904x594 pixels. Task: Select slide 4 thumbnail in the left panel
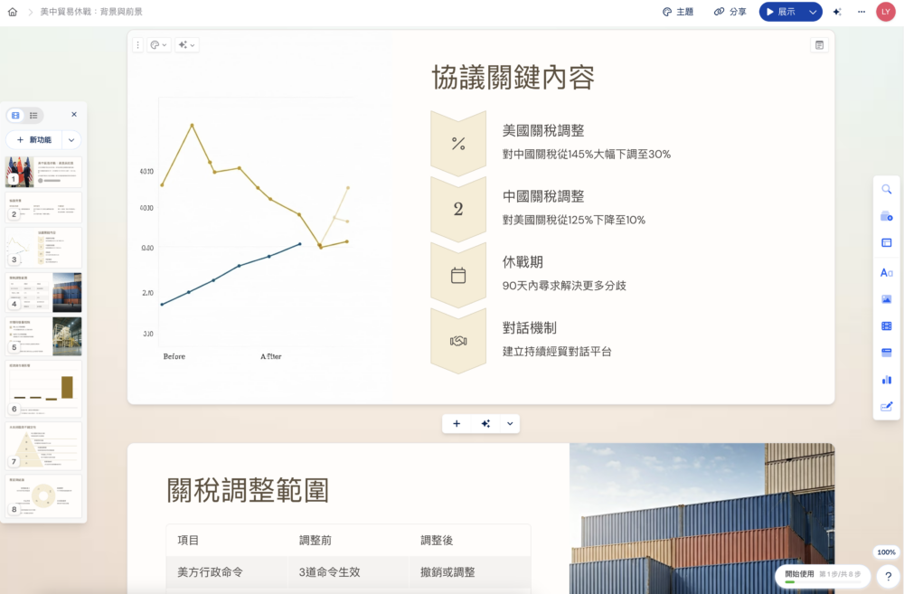pos(42,292)
